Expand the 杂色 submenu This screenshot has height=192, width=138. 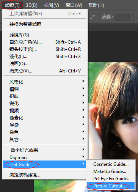45,132
